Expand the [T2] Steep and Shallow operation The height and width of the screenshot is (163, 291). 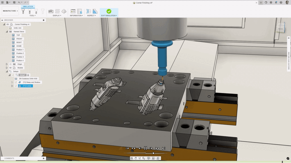tap(12, 82)
